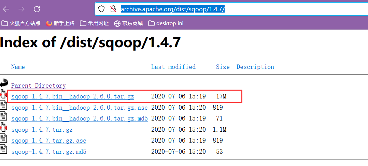Open sqoop-1.4.7.bin__hadoop-2.6.0.tar.gz.md5 checksum file
This screenshot has height=166, width=368.
click(x=79, y=118)
